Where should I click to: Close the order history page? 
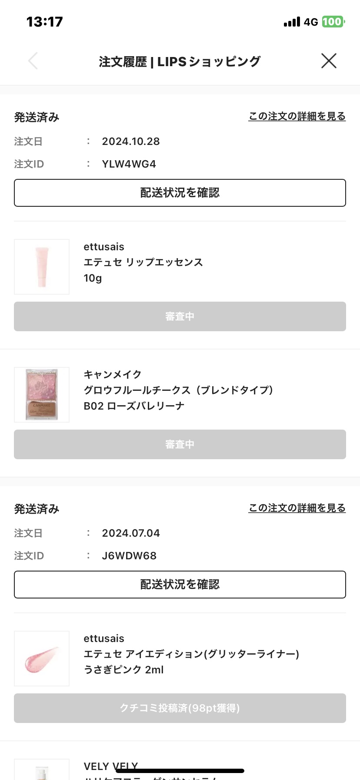[329, 61]
